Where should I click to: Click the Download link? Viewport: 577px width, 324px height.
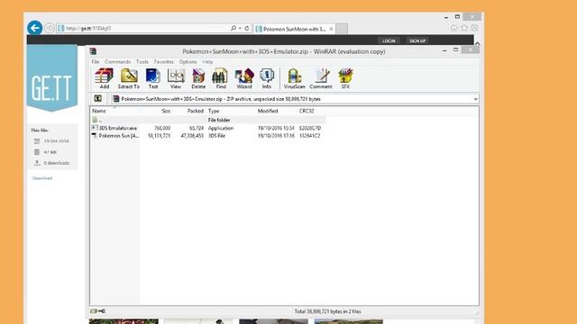click(x=42, y=178)
